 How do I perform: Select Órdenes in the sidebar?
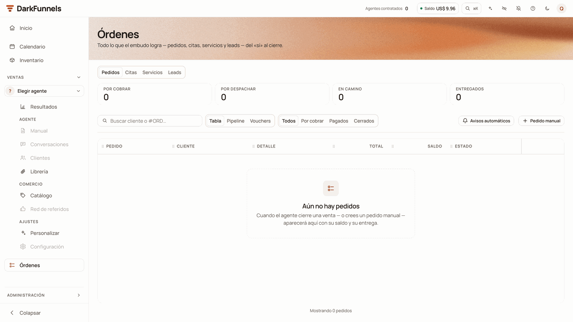[44, 265]
